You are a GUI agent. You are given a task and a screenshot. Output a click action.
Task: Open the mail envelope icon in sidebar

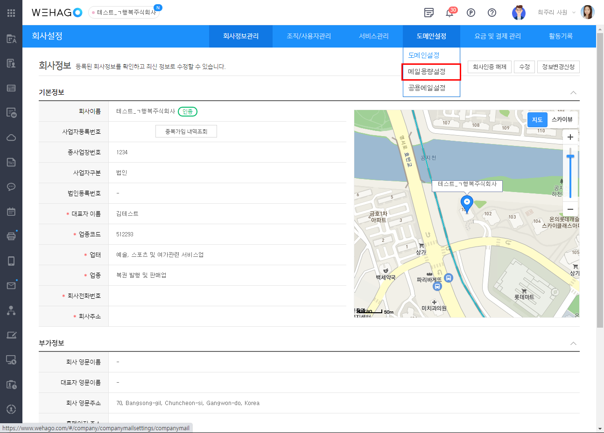tap(11, 285)
